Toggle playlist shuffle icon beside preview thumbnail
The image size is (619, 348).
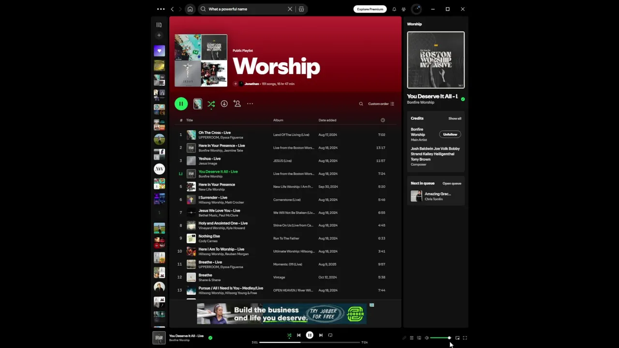tap(211, 104)
